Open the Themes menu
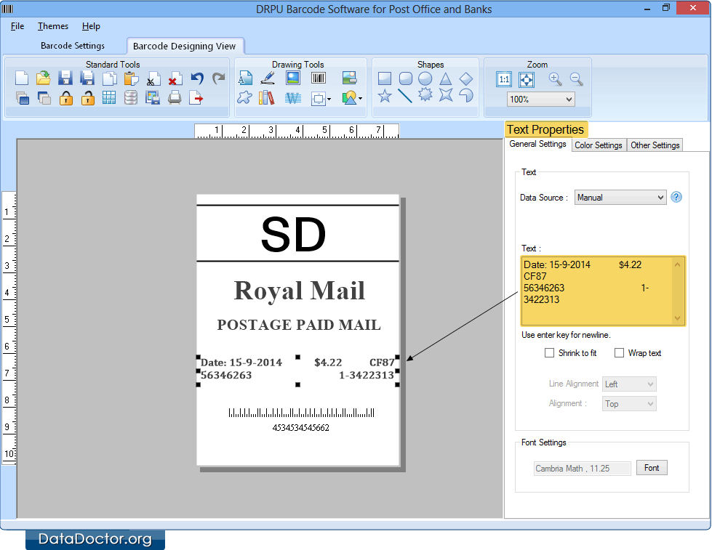 click(x=52, y=26)
